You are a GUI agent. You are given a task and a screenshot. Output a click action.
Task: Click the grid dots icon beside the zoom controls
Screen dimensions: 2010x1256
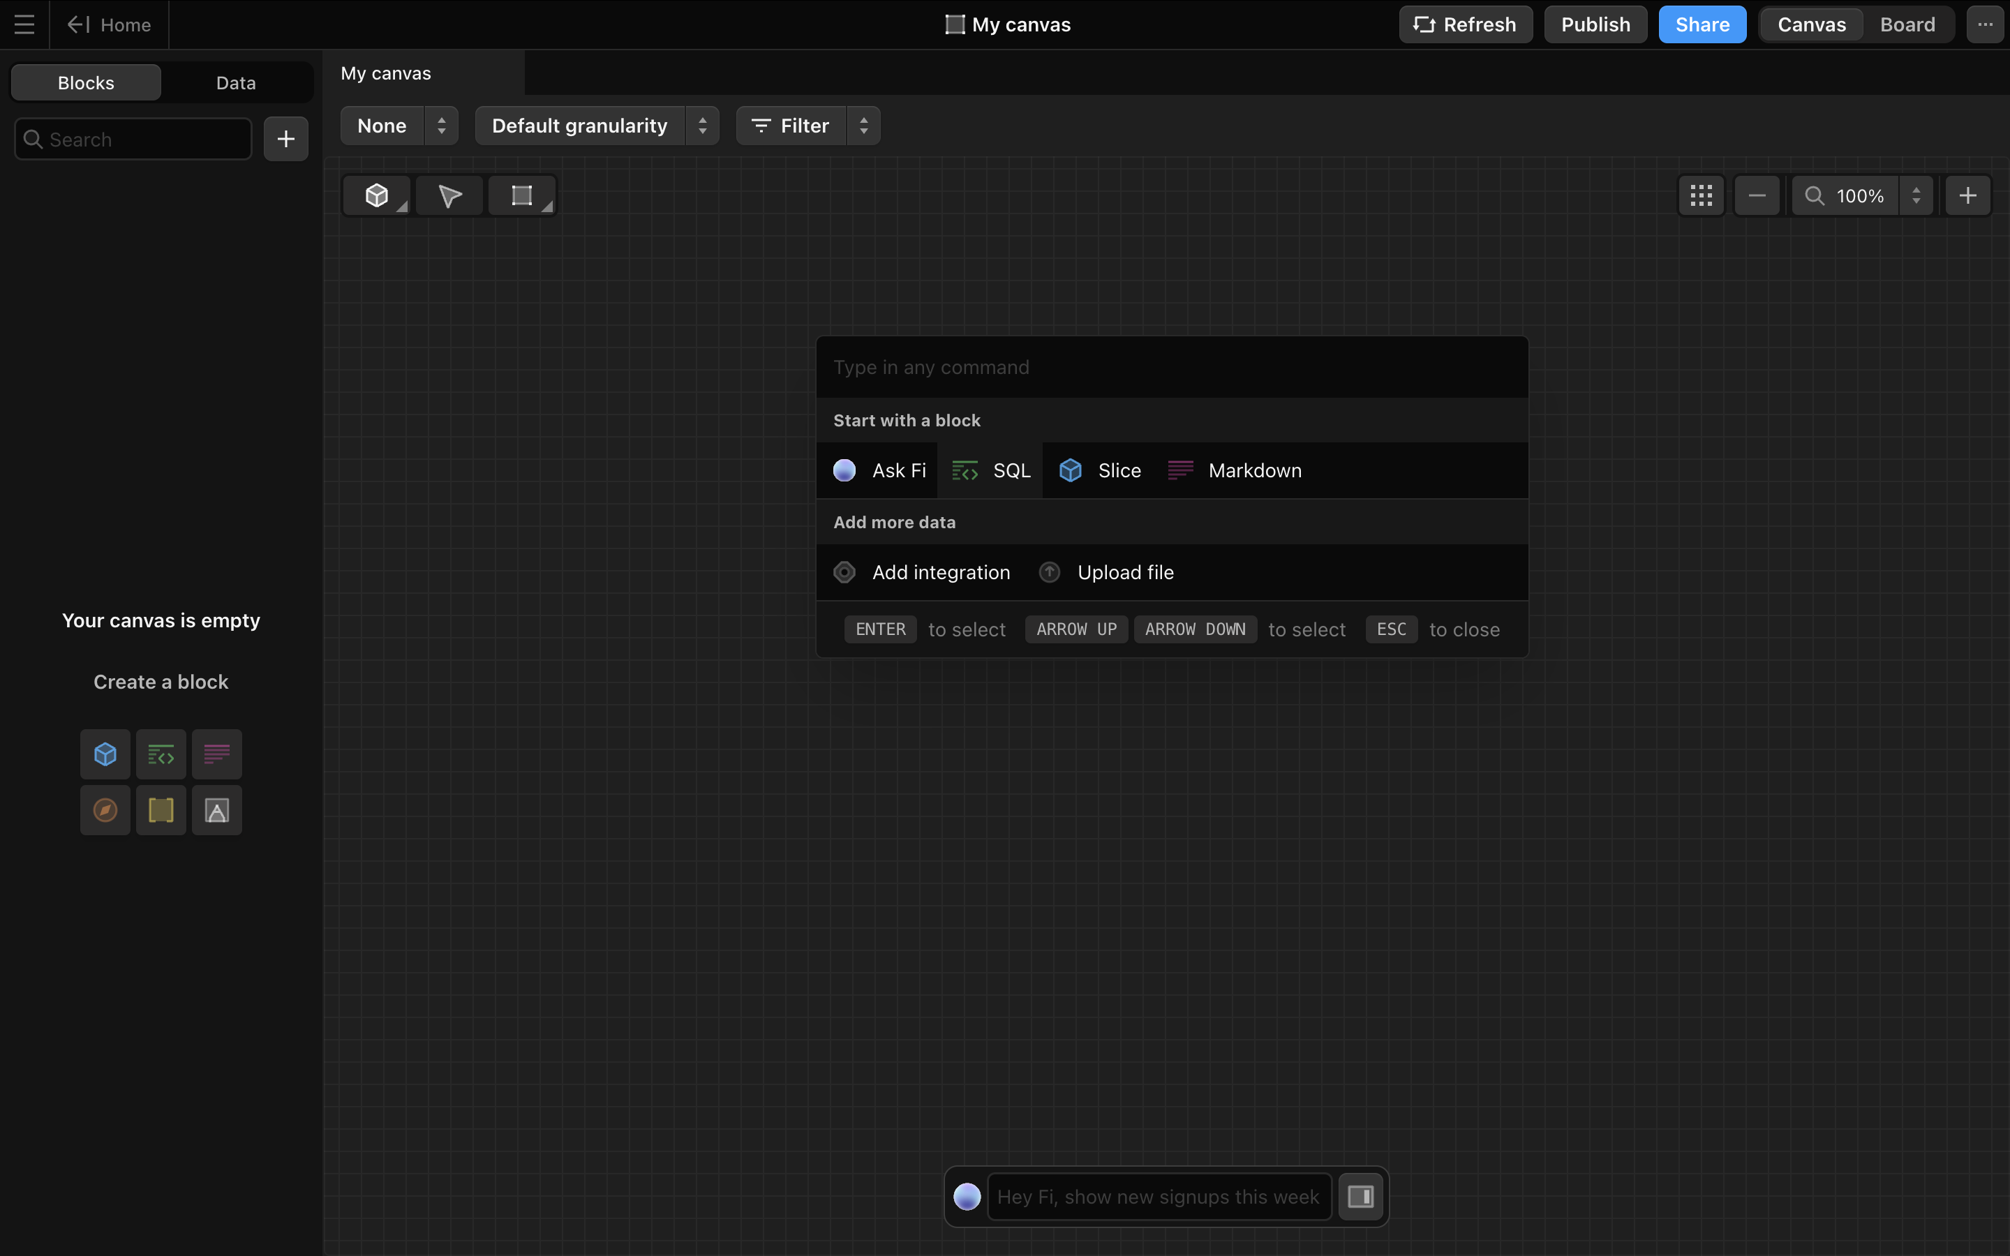(1700, 196)
